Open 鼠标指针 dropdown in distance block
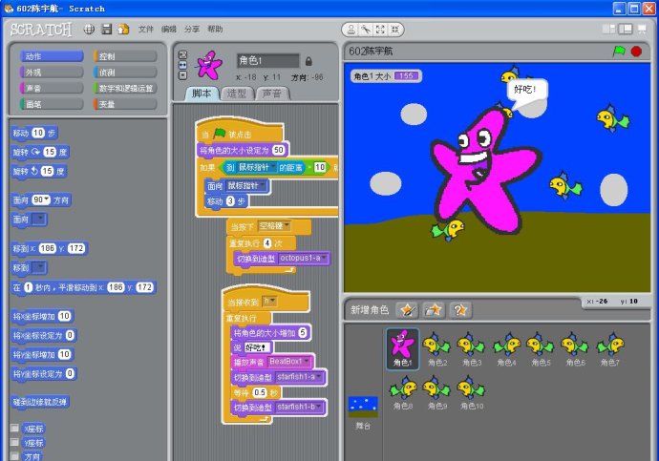 tap(273, 167)
